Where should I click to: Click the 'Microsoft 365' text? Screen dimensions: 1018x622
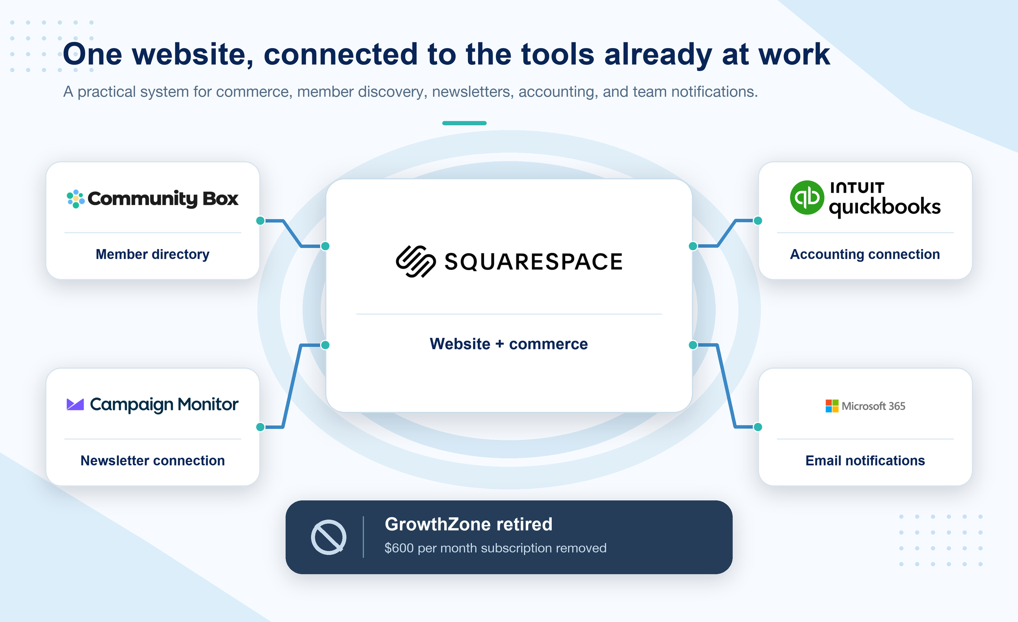[x=873, y=406]
